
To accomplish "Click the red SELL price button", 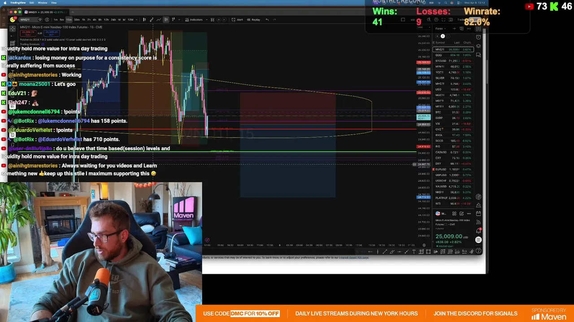I will pos(28,33).
